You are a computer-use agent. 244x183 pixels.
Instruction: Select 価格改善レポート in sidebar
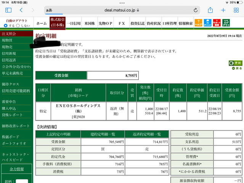point(16,126)
